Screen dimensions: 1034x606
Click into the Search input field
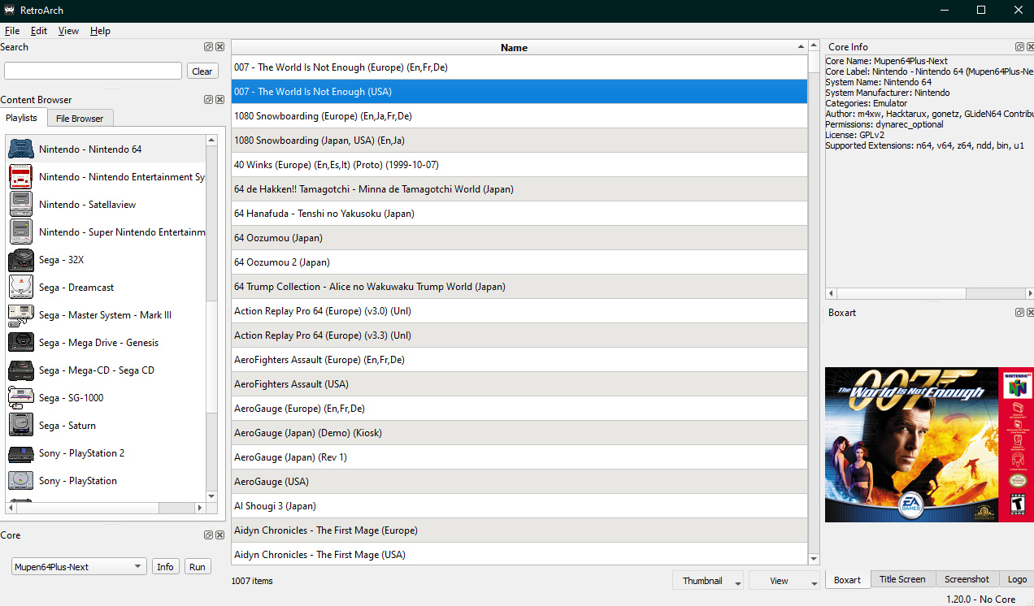[x=93, y=71]
